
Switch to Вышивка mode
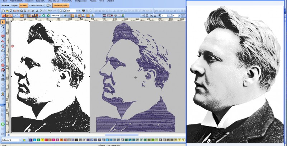point(23,5)
